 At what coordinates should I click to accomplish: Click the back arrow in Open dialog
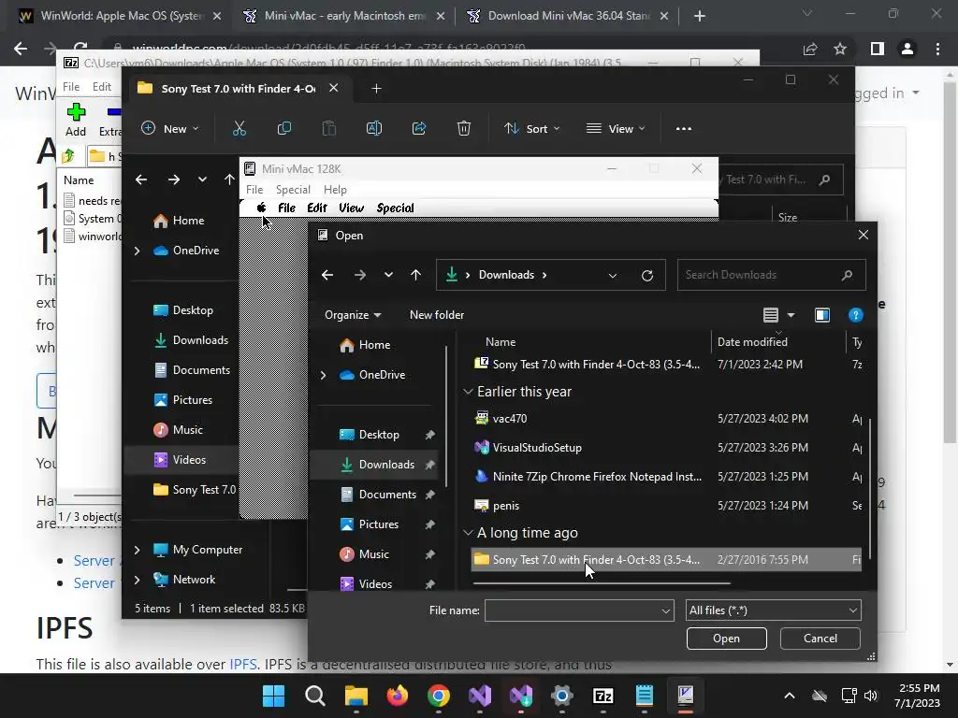(x=327, y=276)
